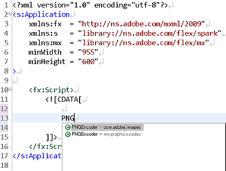The height and width of the screenshot is (171, 226).
Task: Click the typed PNG text on line 13
Action: 68,118
